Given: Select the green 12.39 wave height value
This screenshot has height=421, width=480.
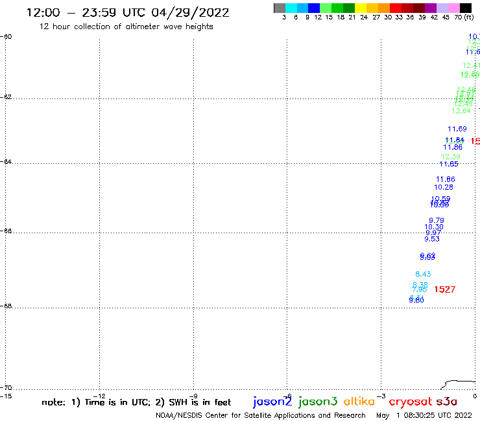Looking at the screenshot, I should click(451, 157).
